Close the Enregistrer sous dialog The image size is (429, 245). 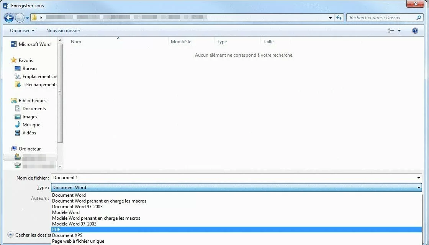pyautogui.click(x=415, y=4)
